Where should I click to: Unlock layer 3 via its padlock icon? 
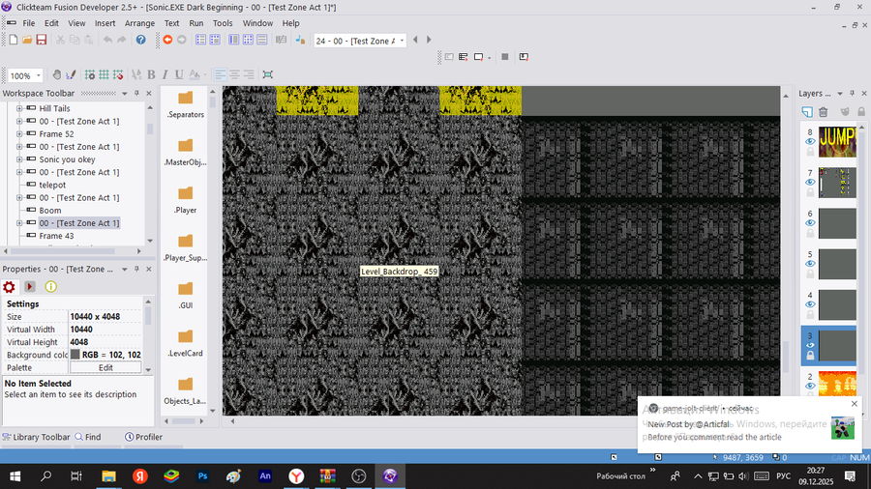(x=810, y=356)
